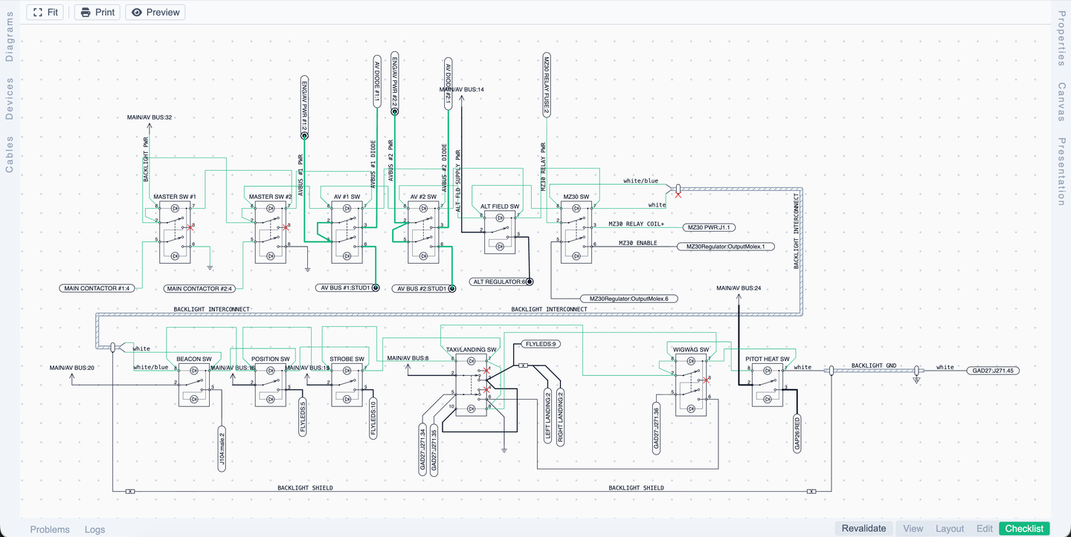1071x537 pixels.
Task: Open the Logs tab
Action: tap(94, 529)
